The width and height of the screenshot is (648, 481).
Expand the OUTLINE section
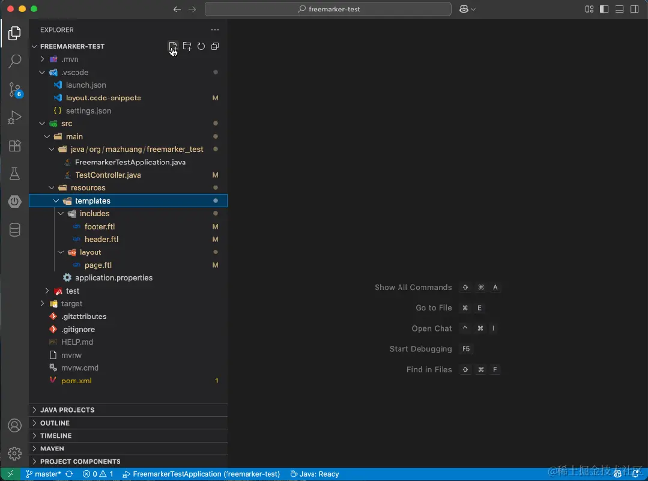point(128,423)
